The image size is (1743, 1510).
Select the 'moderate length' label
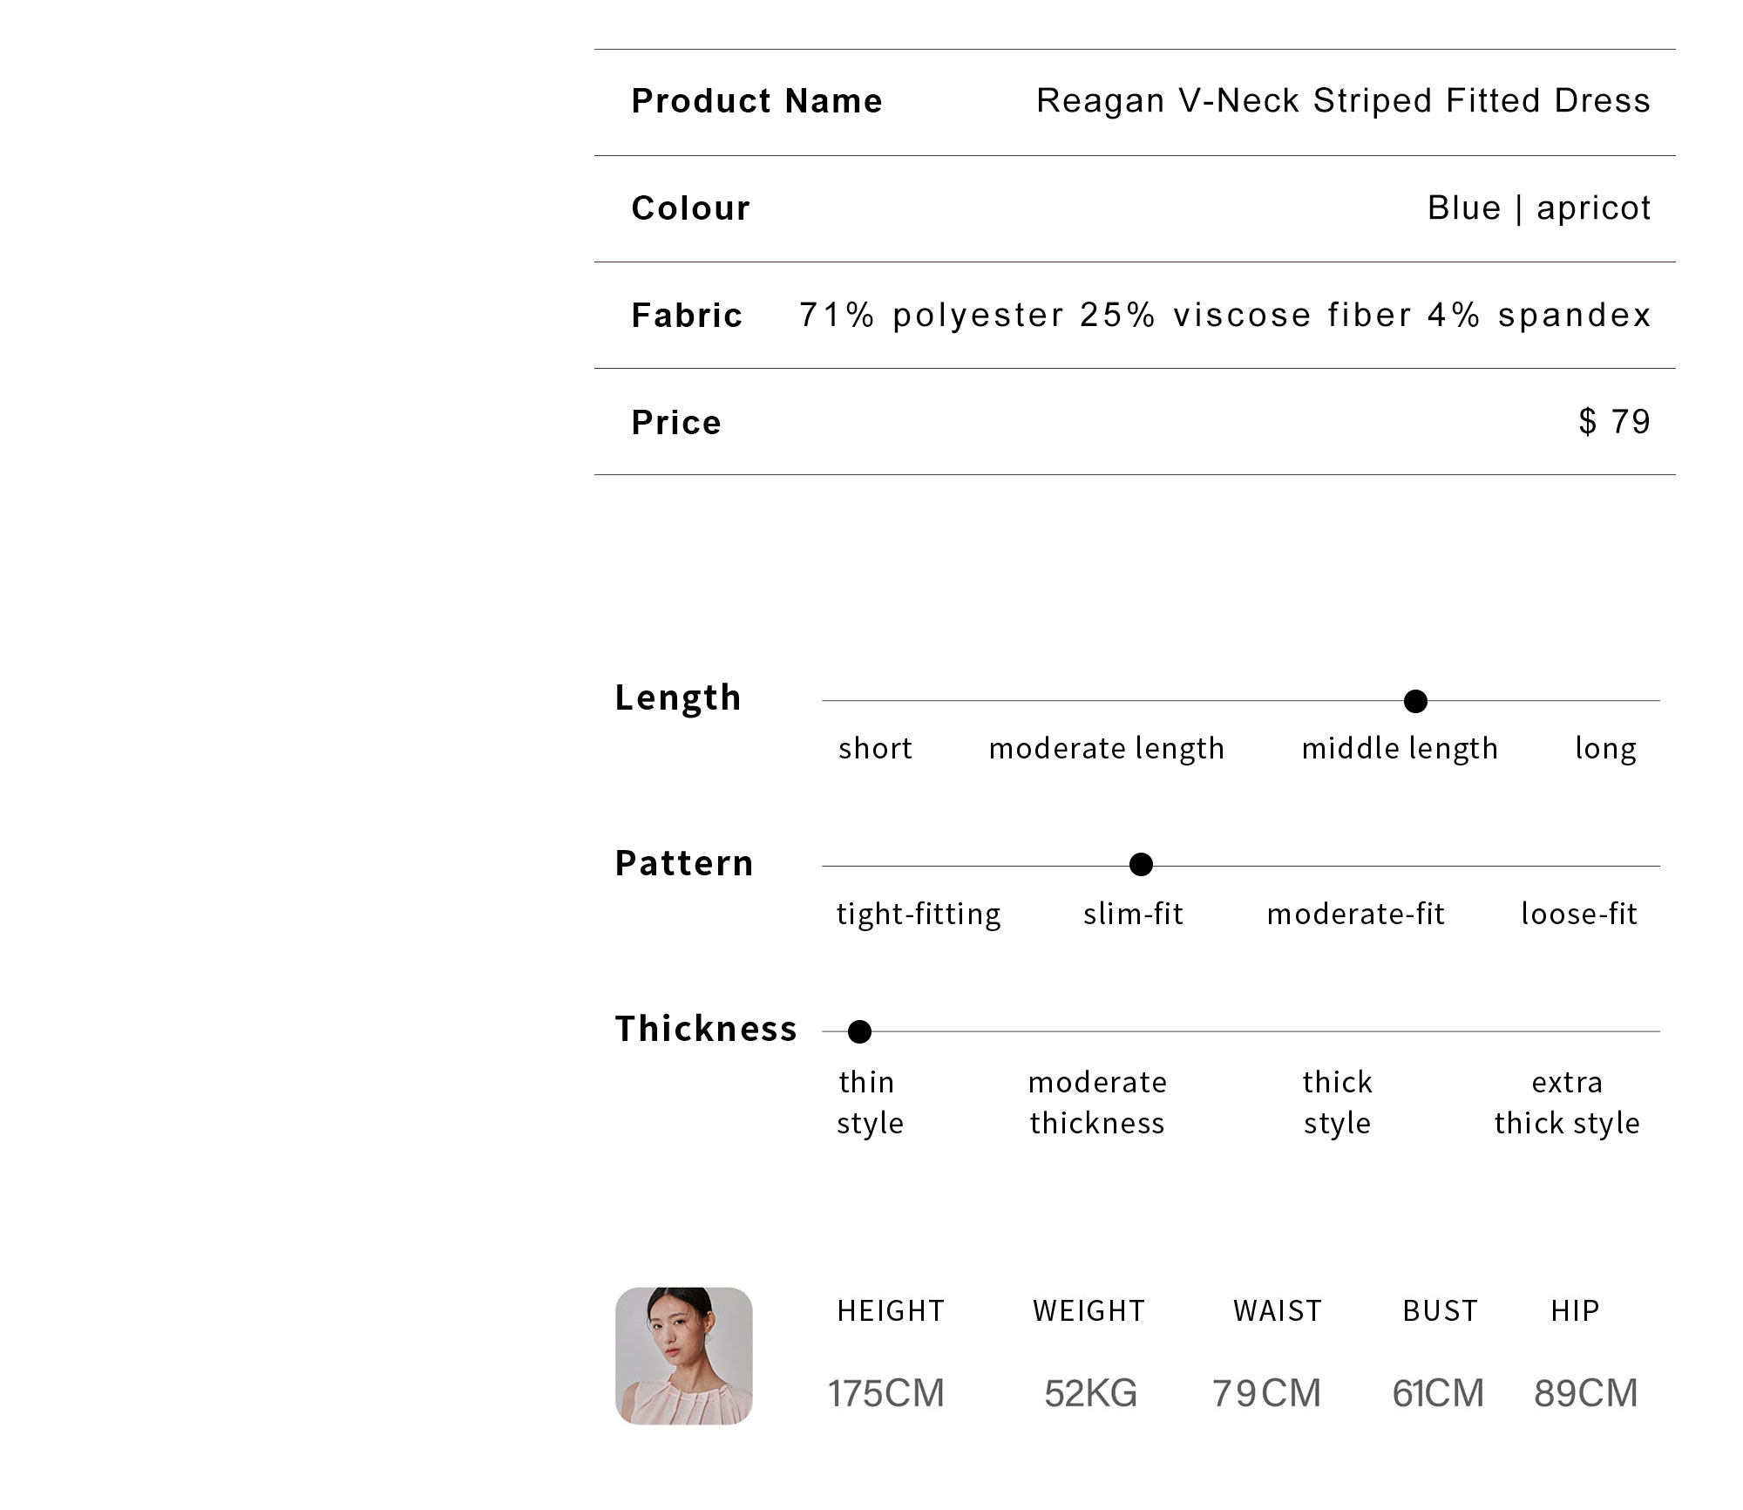[x=1106, y=749]
